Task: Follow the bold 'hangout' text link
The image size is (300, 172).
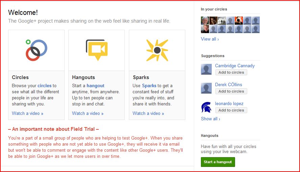Action: tap(95, 85)
